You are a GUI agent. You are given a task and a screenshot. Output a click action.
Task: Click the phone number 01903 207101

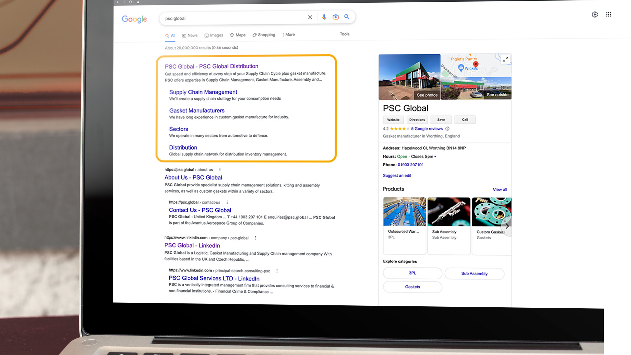pos(410,165)
